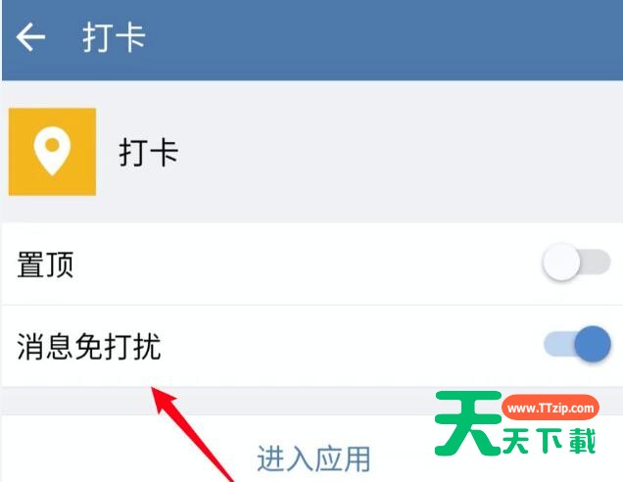Screen dimensions: 623x482
Task: Click the red arrow annotation head
Action: pyautogui.click(x=165, y=400)
